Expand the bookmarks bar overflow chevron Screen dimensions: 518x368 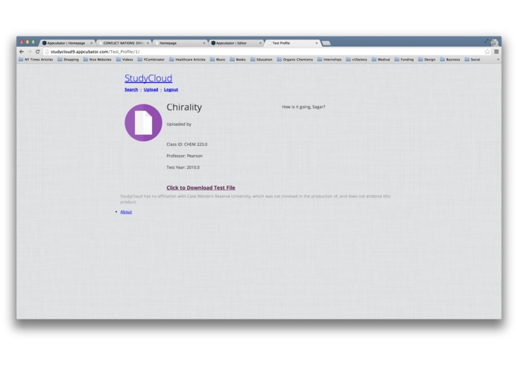pyautogui.click(x=498, y=60)
